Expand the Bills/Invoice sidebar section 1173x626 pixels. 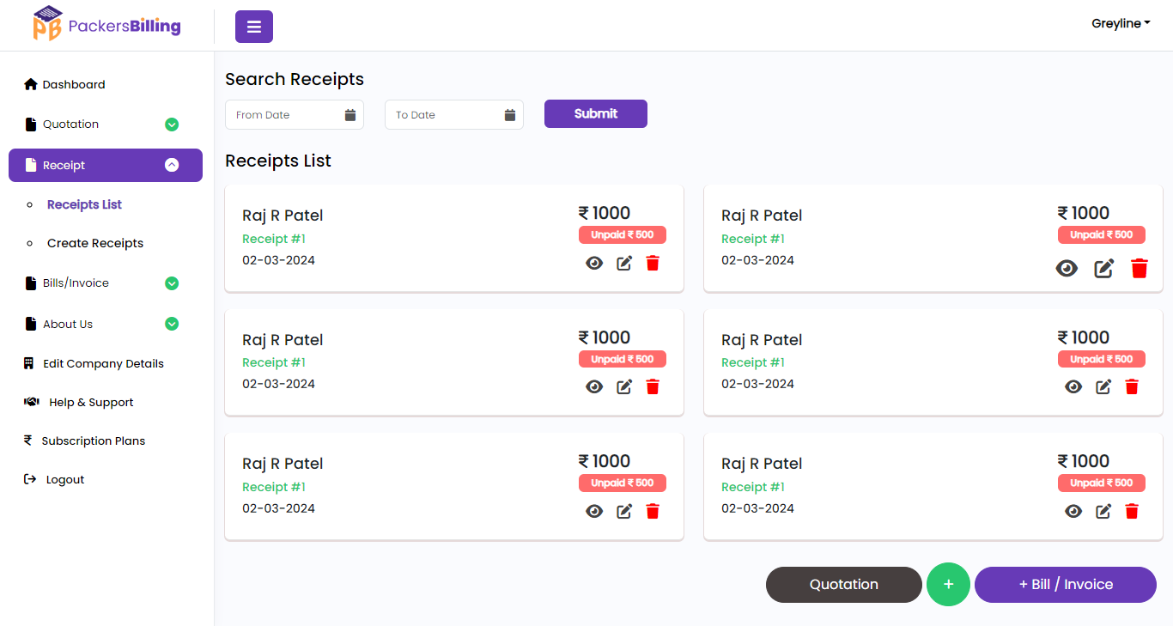172,283
